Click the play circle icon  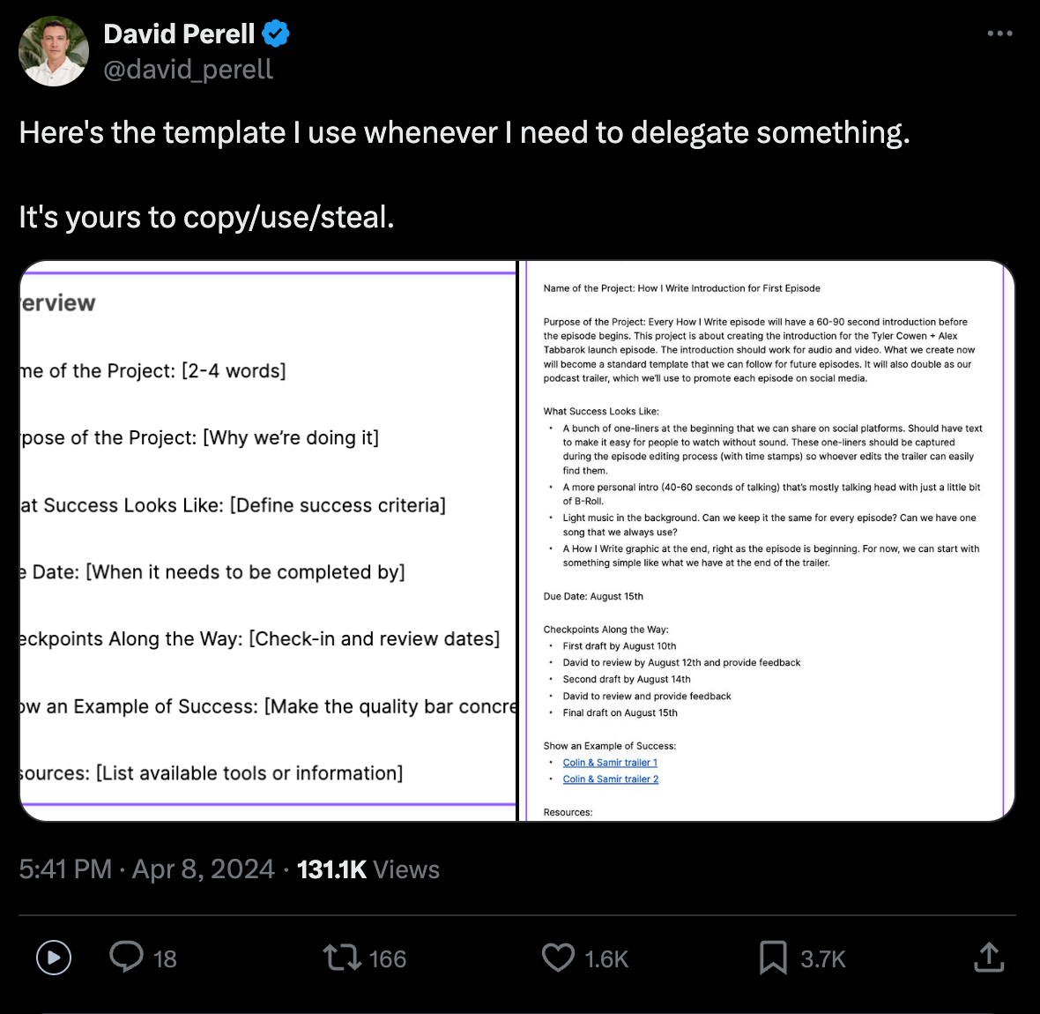pyautogui.click(x=54, y=958)
